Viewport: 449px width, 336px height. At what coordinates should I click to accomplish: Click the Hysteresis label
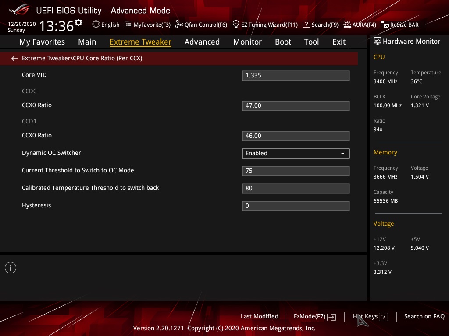point(36,206)
